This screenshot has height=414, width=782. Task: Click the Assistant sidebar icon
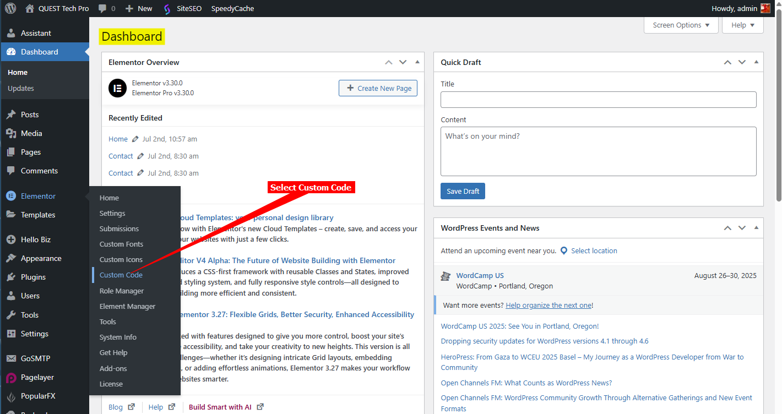click(x=11, y=33)
